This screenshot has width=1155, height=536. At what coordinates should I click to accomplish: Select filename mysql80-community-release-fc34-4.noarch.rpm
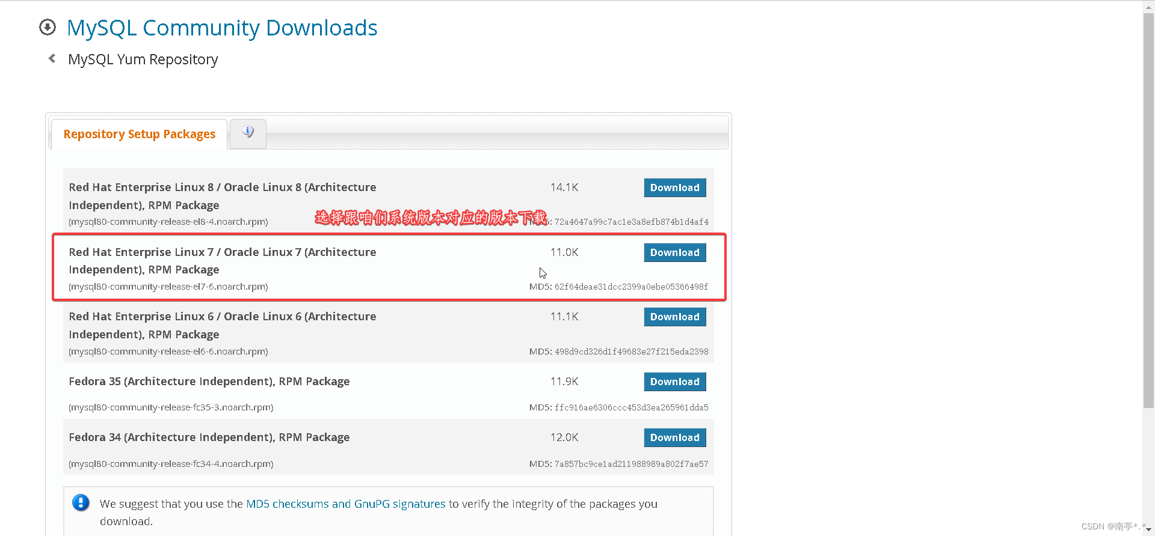(171, 464)
